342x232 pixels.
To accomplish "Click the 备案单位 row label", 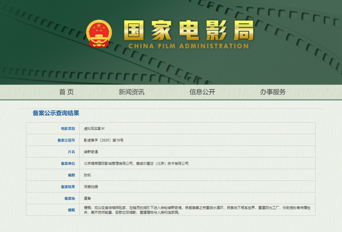I will tap(68, 164).
